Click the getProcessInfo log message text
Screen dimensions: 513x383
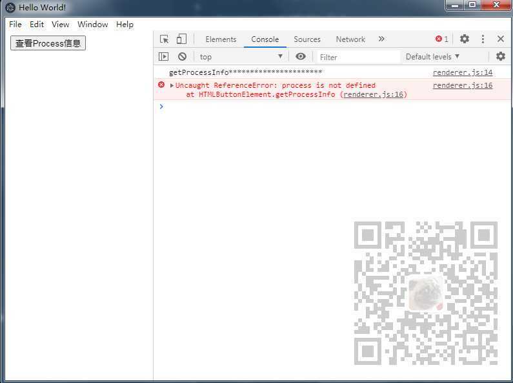click(x=246, y=72)
